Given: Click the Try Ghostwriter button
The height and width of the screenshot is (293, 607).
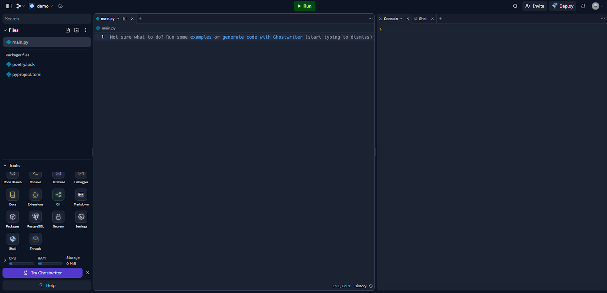Looking at the screenshot, I should [42, 273].
